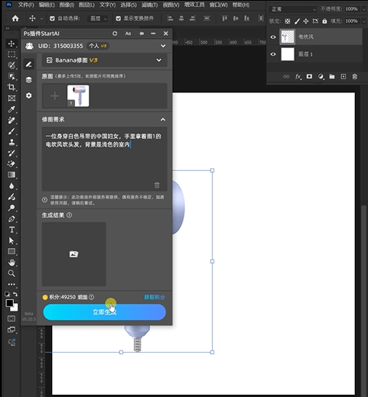368x397 pixels.
Task: Toggle the 自动选择 checkbox
Action: [52, 18]
